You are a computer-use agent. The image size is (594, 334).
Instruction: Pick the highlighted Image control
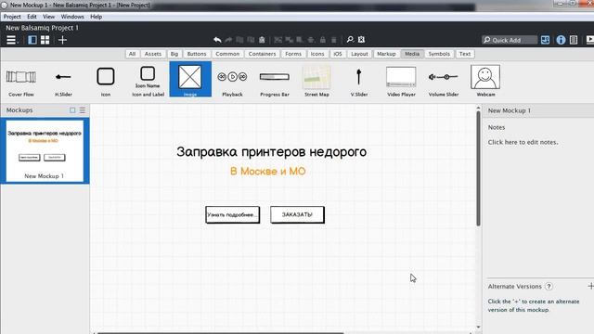click(x=190, y=80)
